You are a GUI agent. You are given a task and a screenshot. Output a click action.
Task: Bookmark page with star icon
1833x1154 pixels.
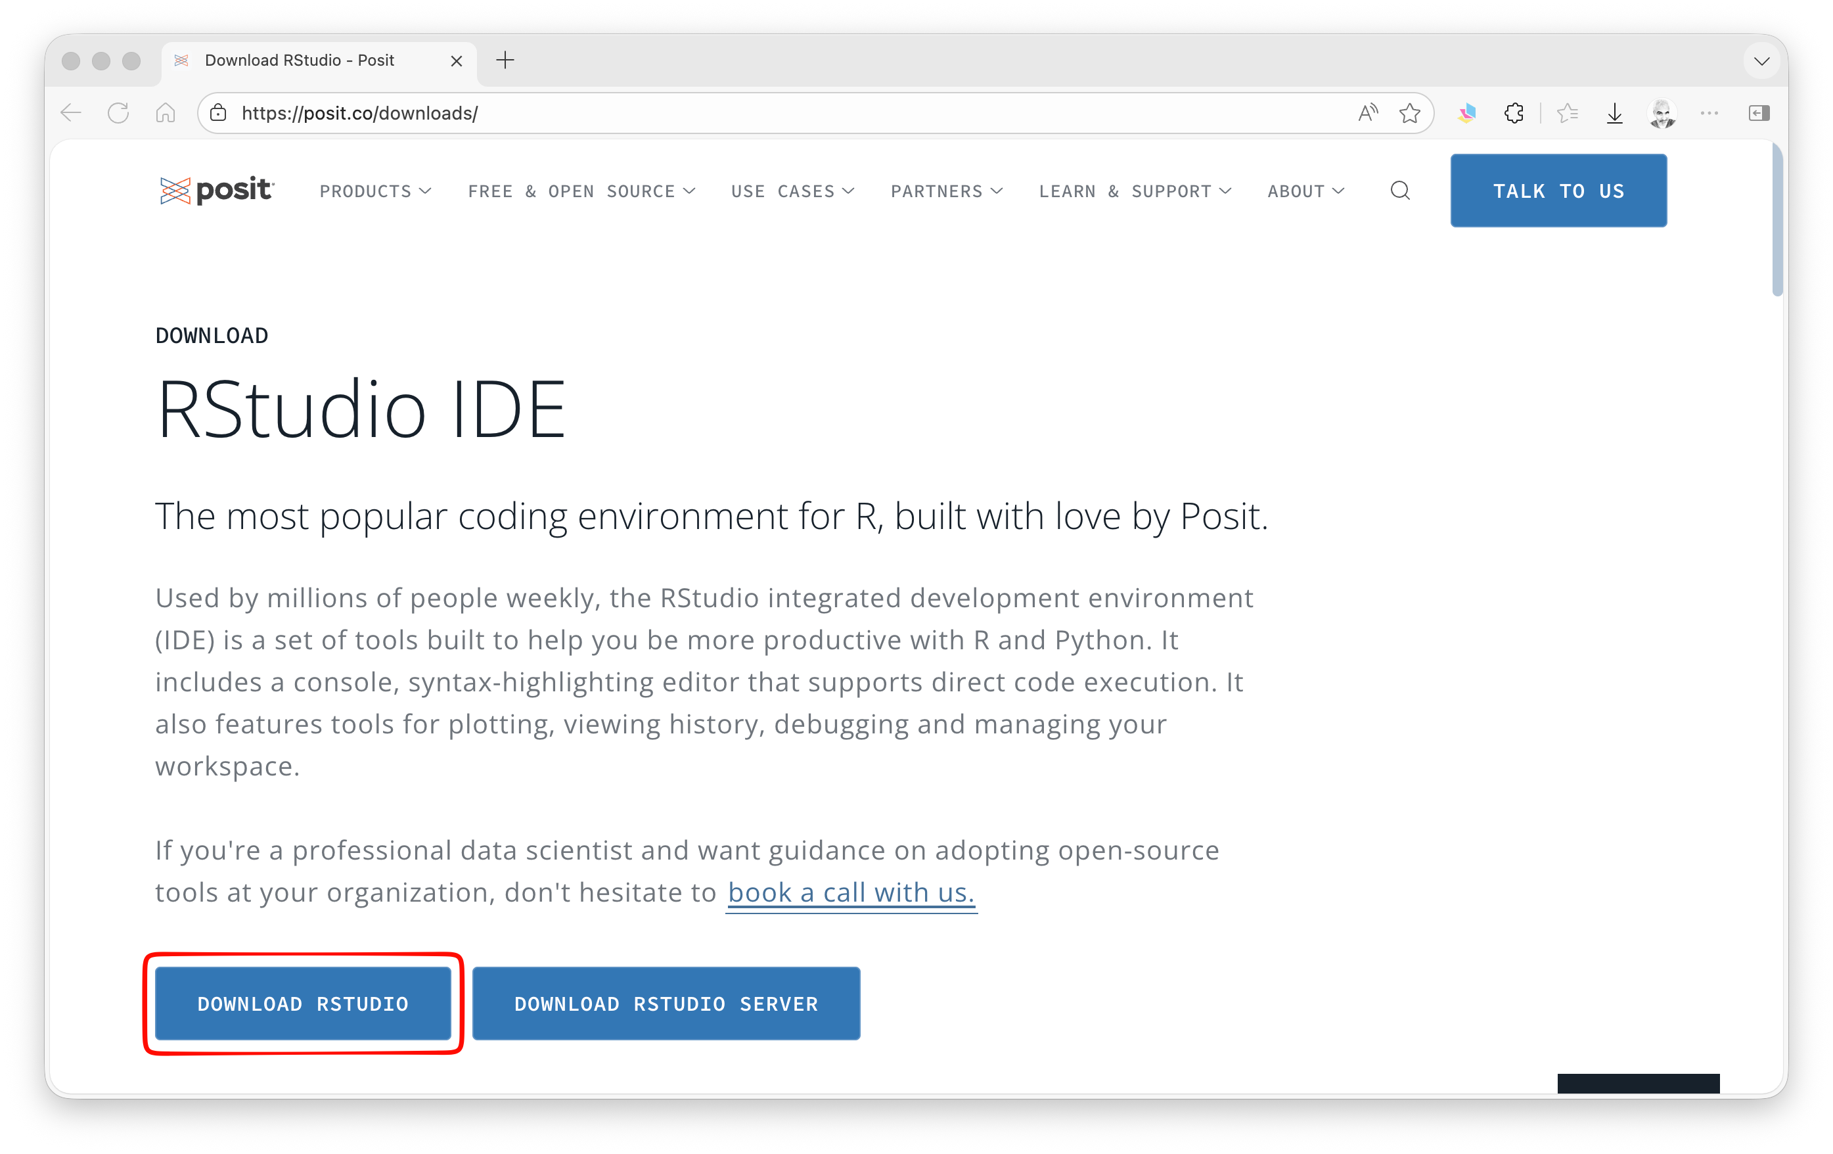1410,114
